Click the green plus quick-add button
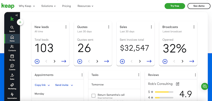Viewport: 212px width, 101px height. click(20, 22)
